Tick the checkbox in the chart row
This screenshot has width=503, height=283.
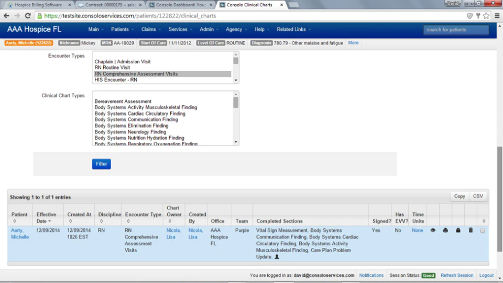pyautogui.click(x=483, y=231)
